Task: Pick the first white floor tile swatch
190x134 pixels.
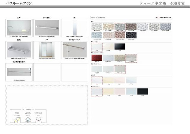Action: (x=96, y=27)
